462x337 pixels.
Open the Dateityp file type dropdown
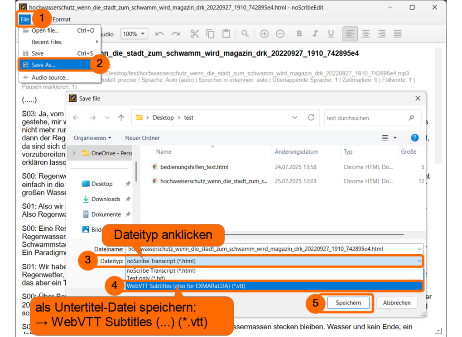click(419, 261)
